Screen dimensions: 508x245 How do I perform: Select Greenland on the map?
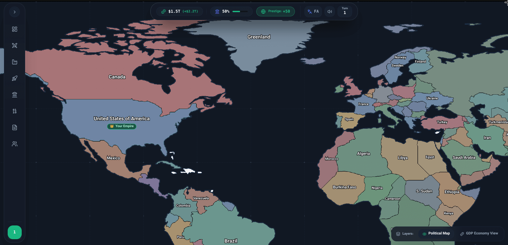[x=259, y=37]
